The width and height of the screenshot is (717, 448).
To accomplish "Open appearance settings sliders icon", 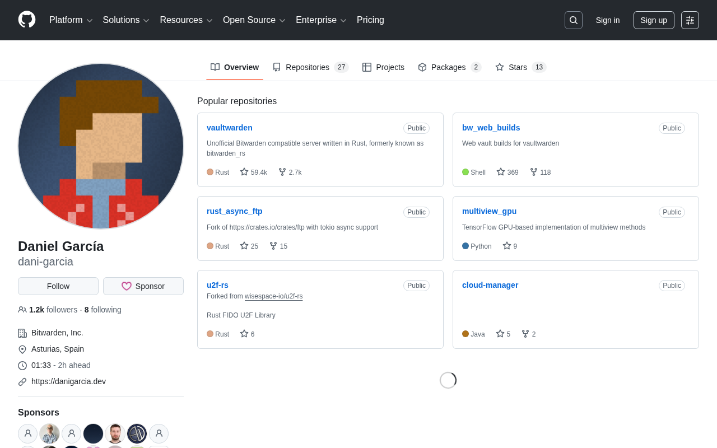I will point(690,20).
